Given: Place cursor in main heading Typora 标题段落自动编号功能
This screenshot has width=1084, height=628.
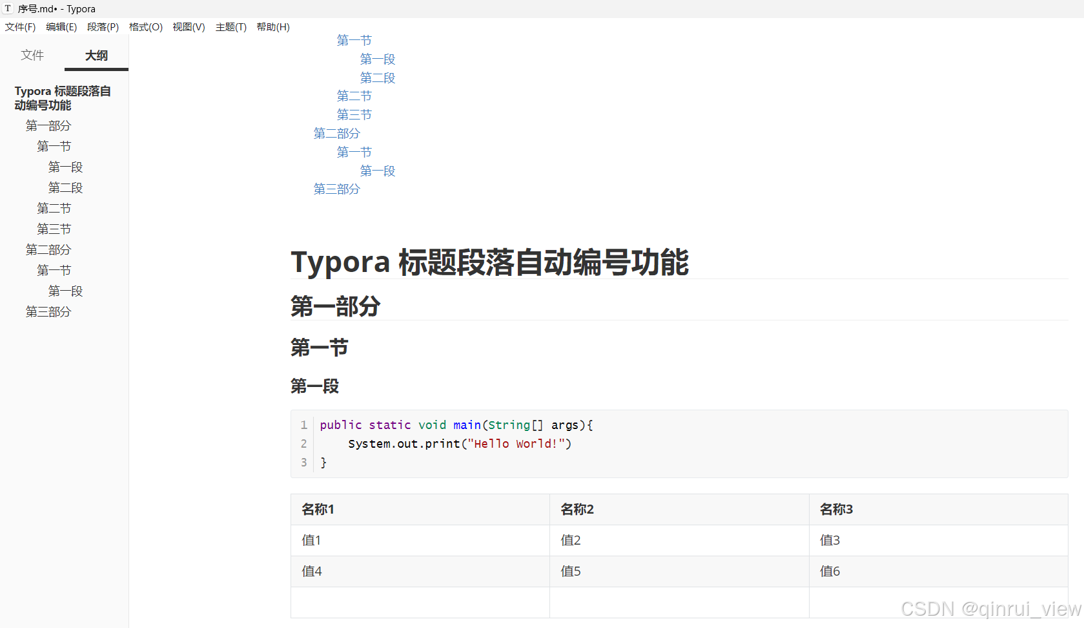Looking at the screenshot, I should (489, 262).
